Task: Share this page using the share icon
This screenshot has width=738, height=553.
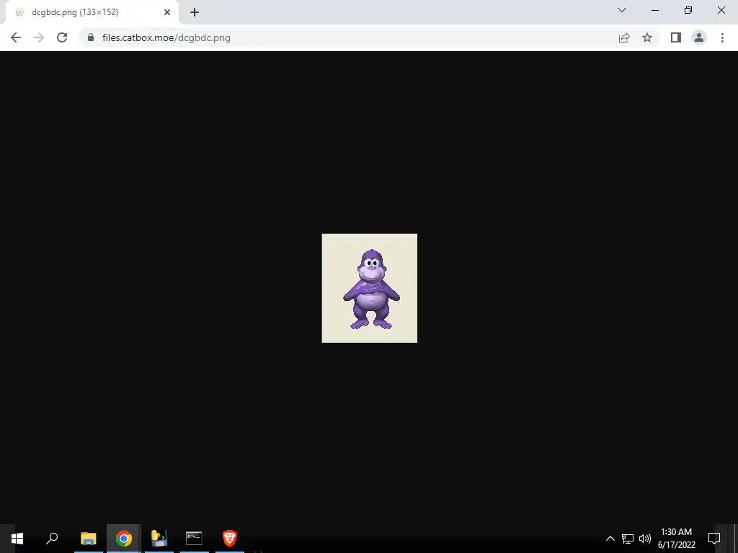Action: point(624,37)
